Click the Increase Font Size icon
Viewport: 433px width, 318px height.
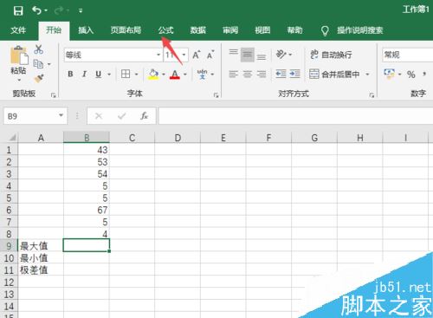point(197,55)
